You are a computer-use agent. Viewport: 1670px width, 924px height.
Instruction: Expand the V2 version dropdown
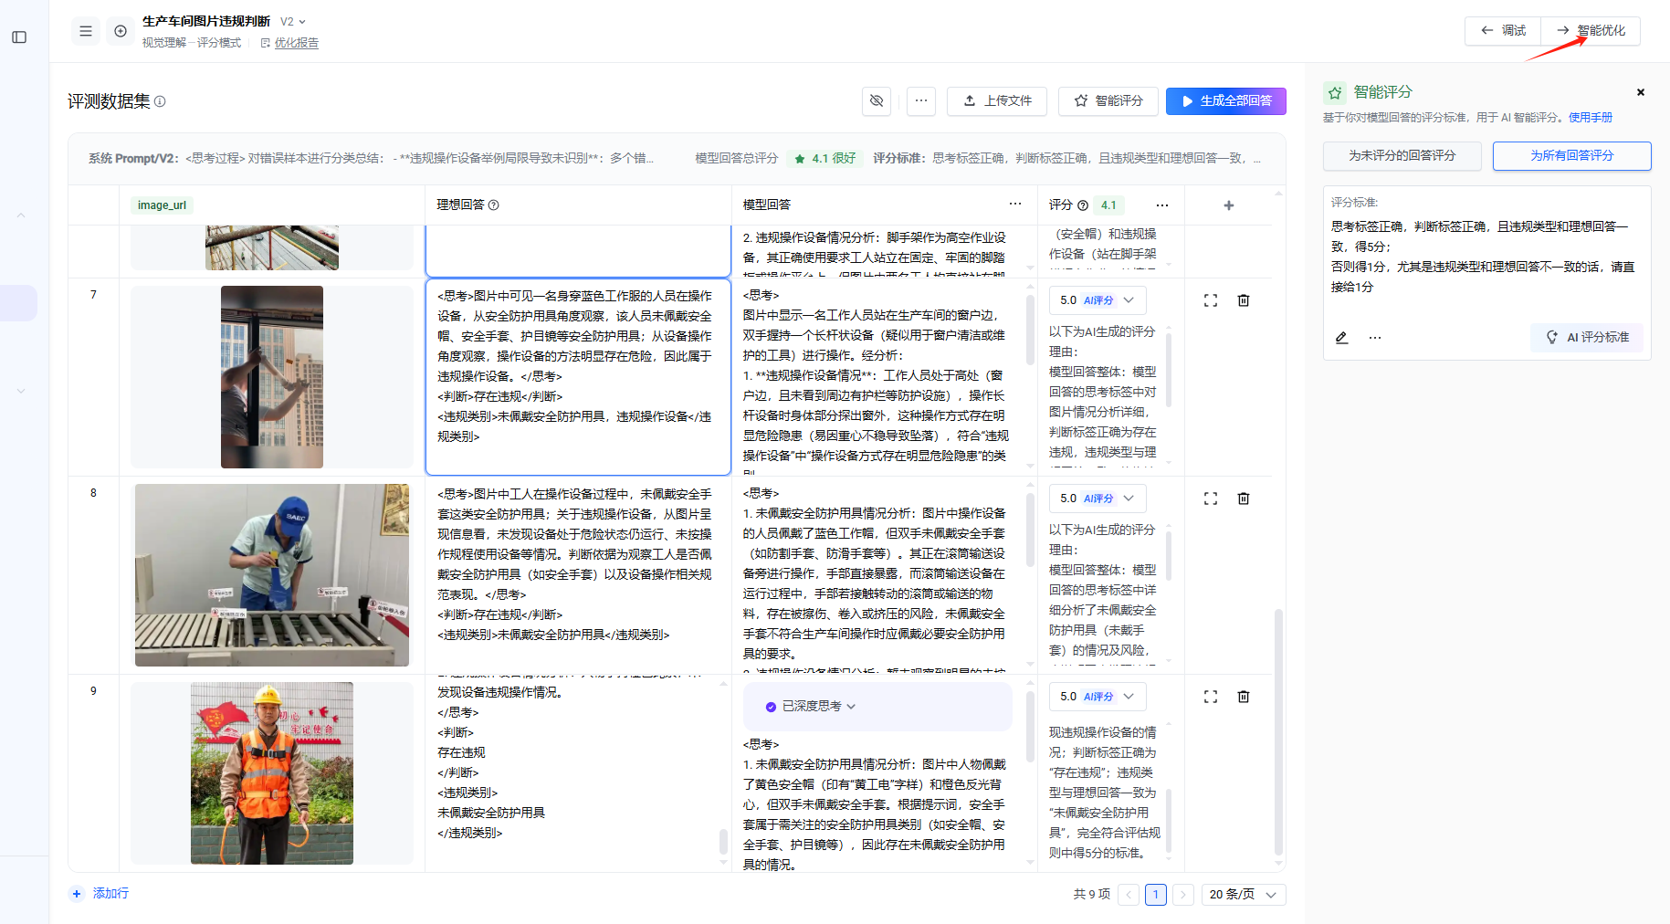[x=294, y=21]
